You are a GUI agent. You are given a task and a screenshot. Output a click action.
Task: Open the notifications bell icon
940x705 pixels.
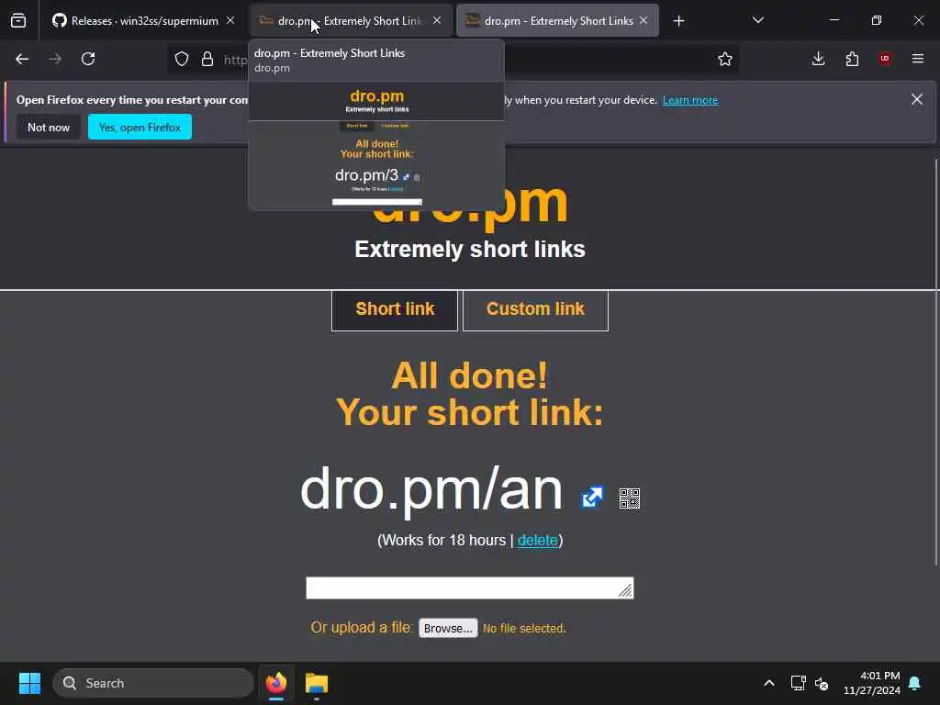(x=915, y=683)
